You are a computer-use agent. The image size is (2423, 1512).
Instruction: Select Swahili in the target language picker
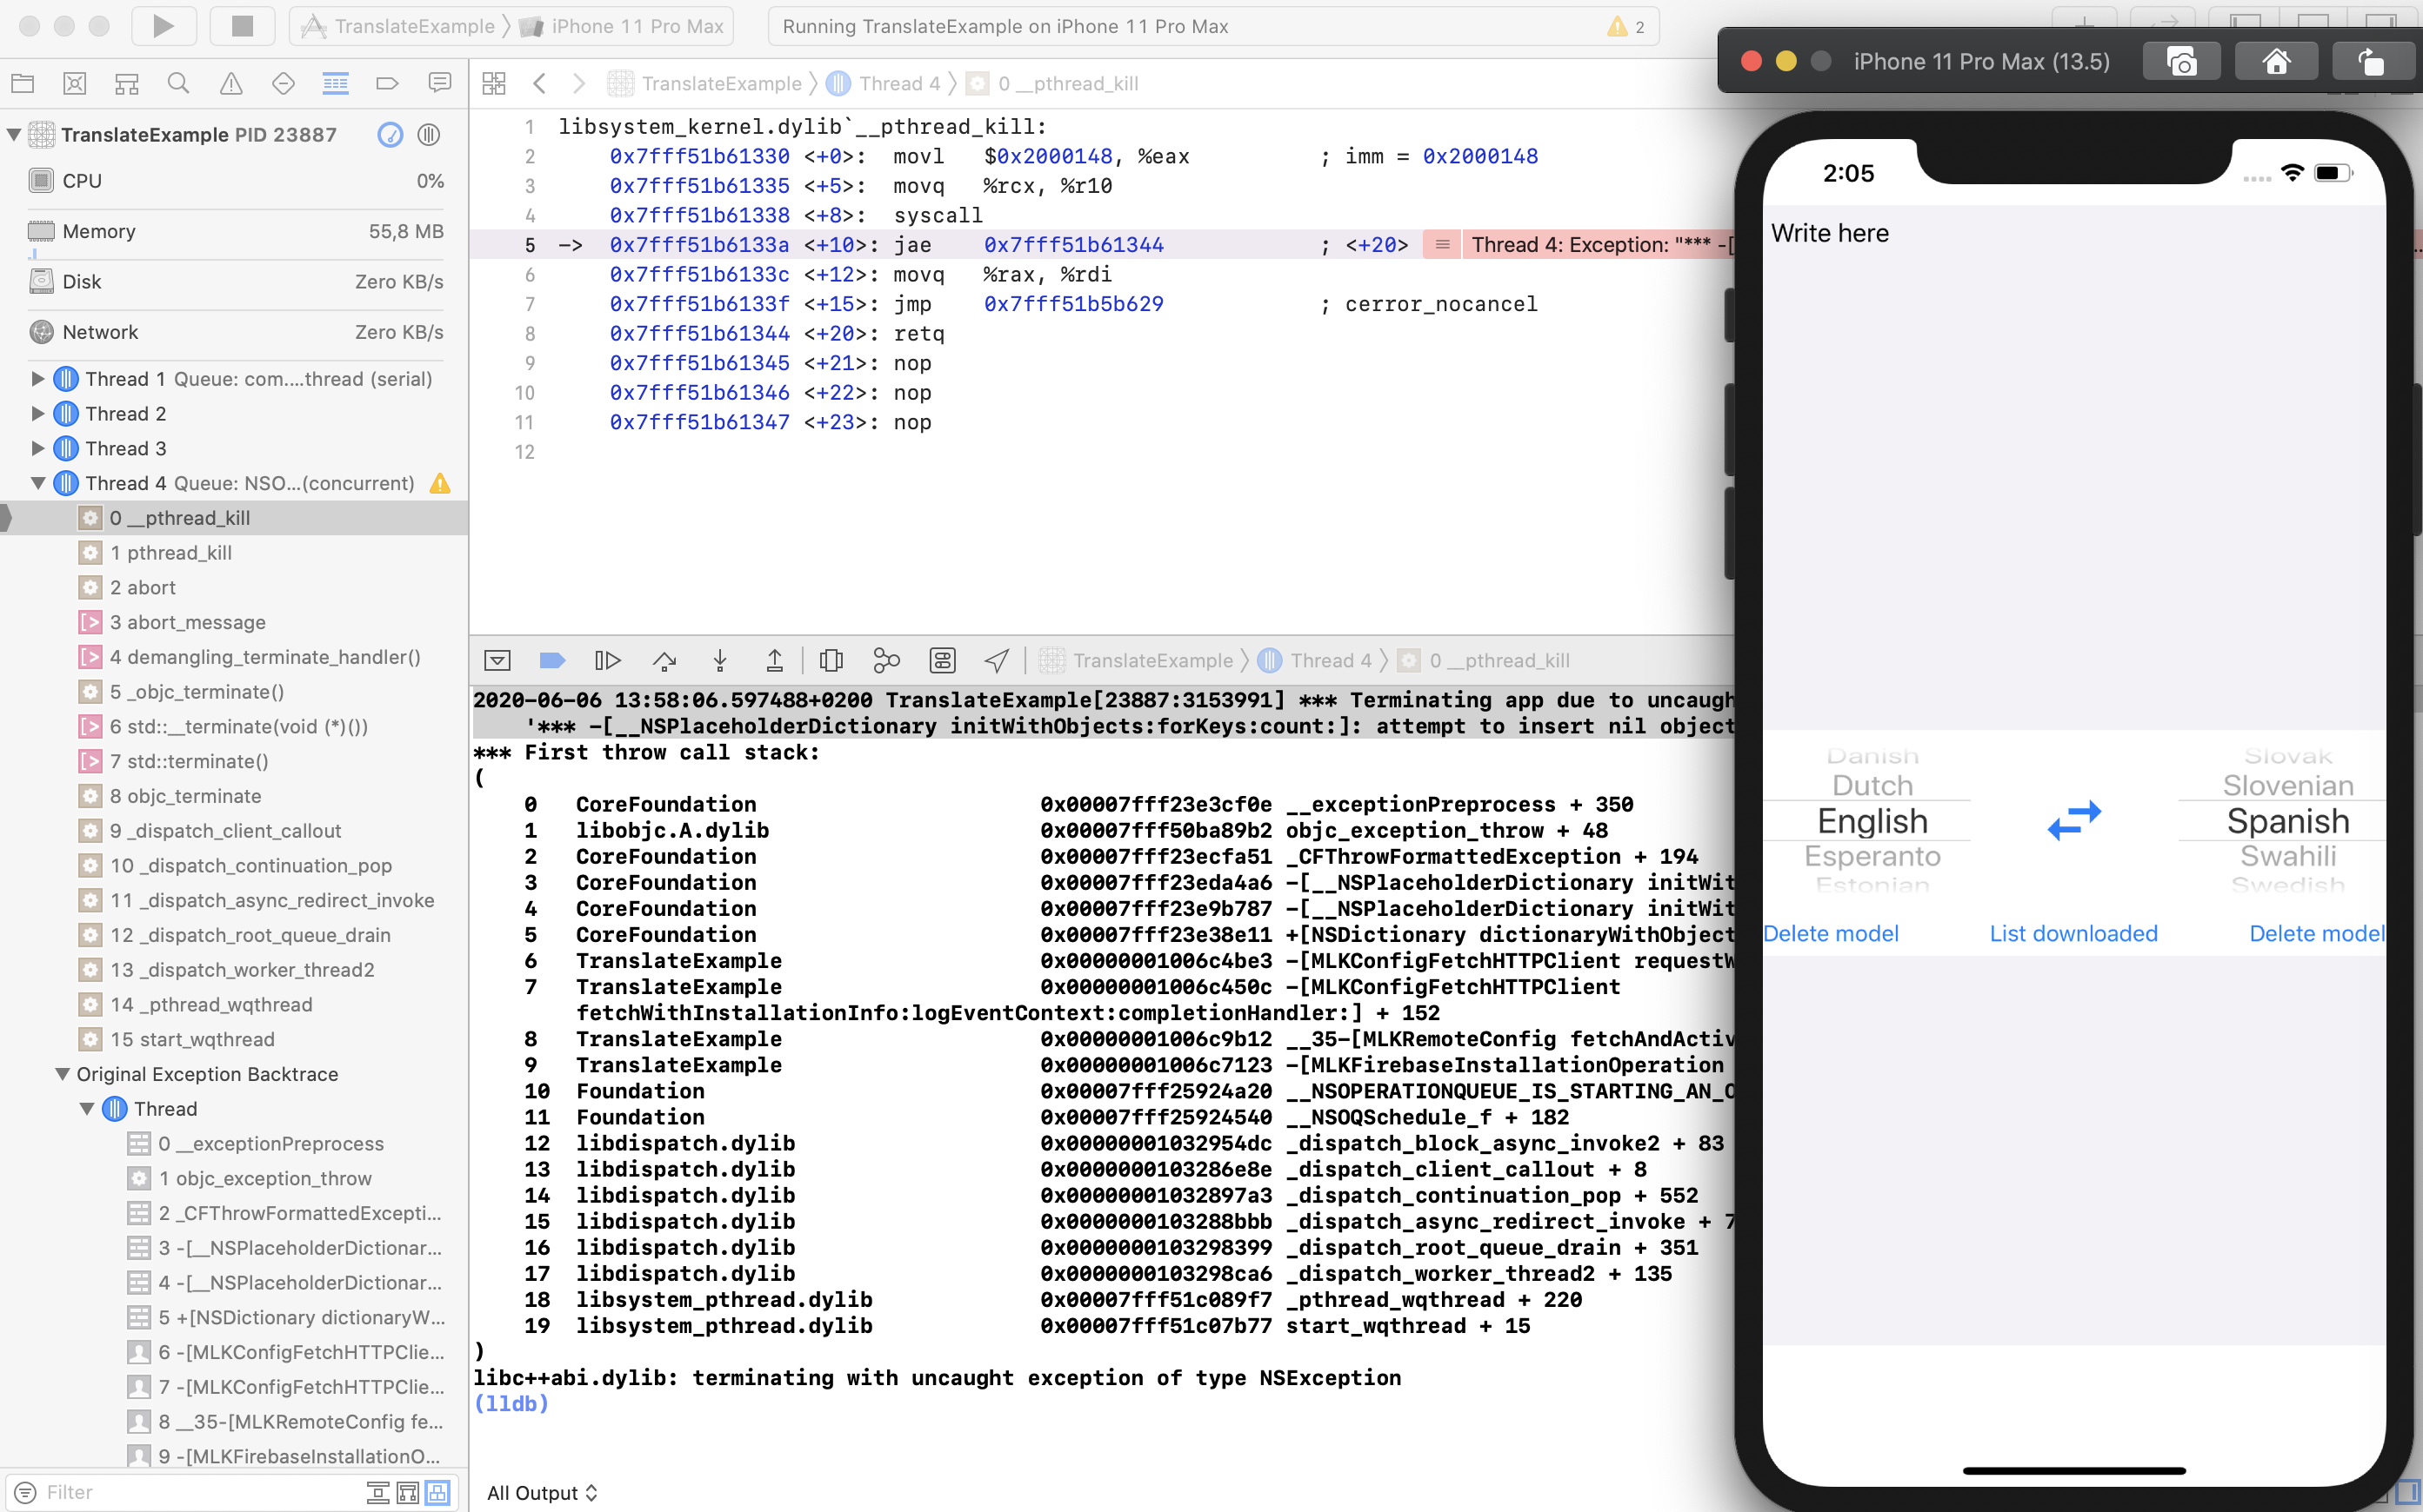point(2288,856)
